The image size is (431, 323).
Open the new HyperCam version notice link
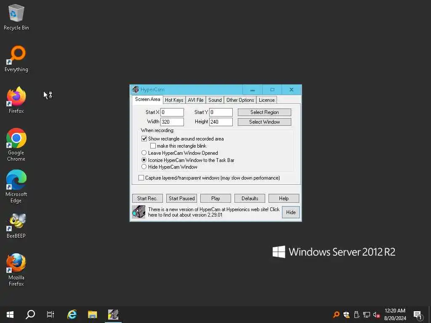(213, 212)
